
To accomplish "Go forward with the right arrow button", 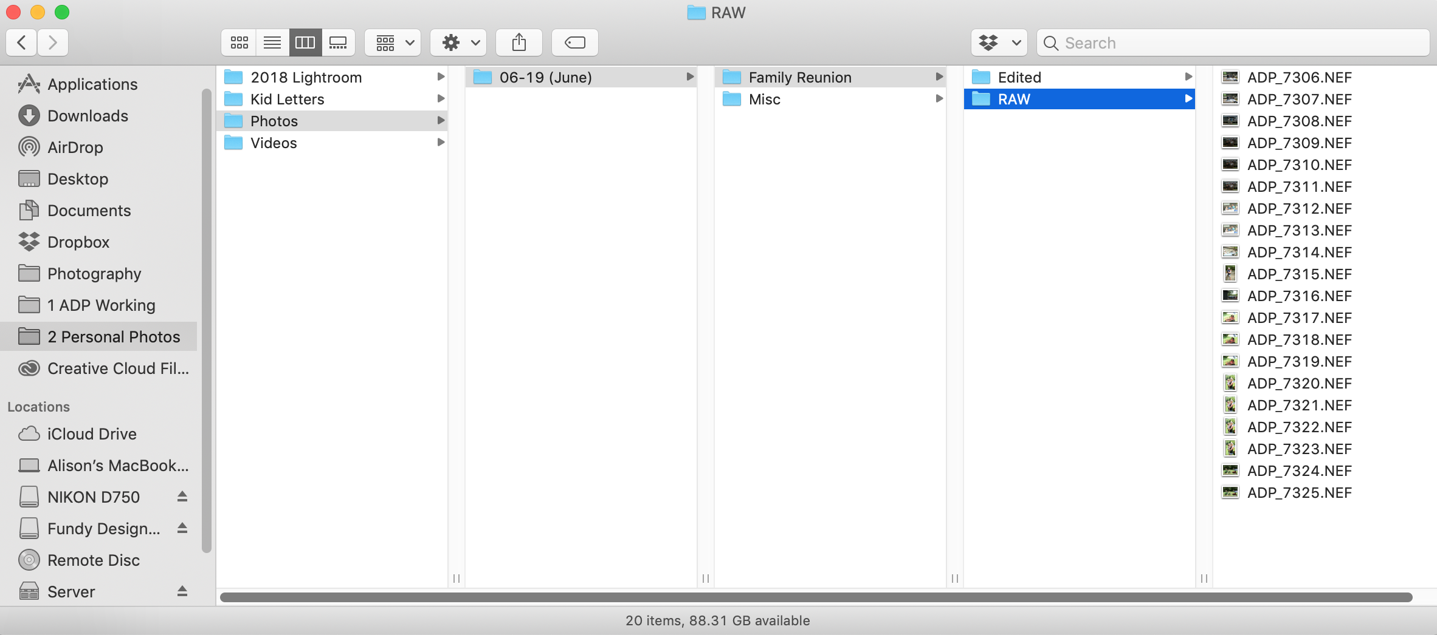I will point(53,42).
